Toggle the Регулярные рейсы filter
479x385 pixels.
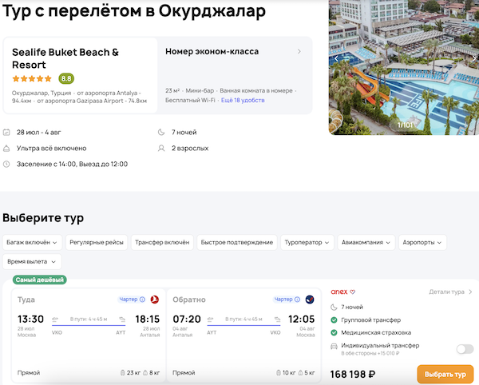95,242
